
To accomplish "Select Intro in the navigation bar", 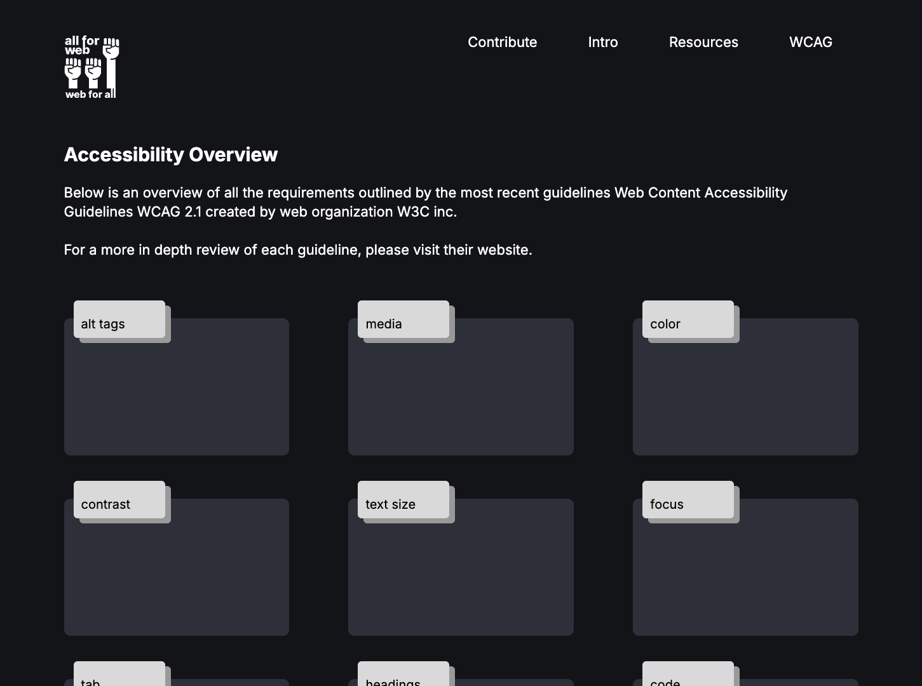I will [x=602, y=42].
